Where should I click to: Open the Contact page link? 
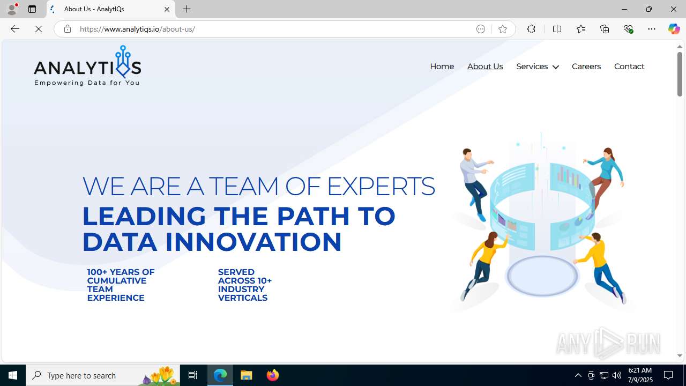click(629, 66)
